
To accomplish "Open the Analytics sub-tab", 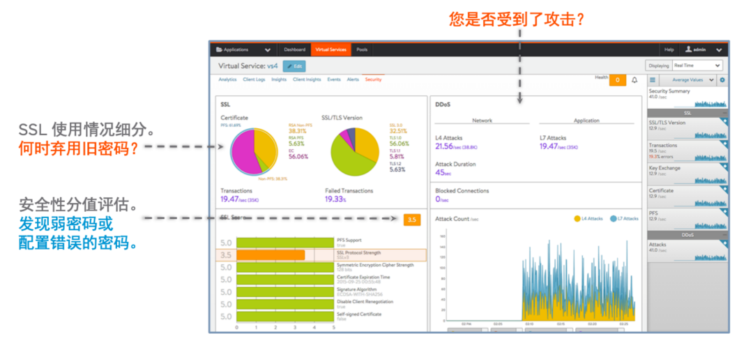I will pyautogui.click(x=227, y=79).
